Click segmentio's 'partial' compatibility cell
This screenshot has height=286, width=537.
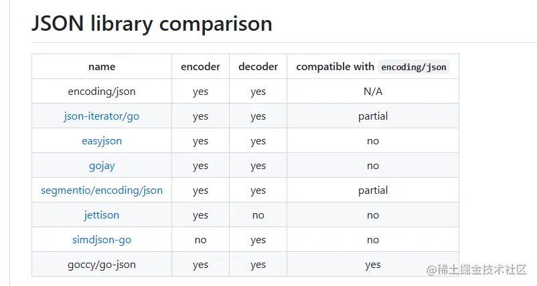pyautogui.click(x=373, y=190)
